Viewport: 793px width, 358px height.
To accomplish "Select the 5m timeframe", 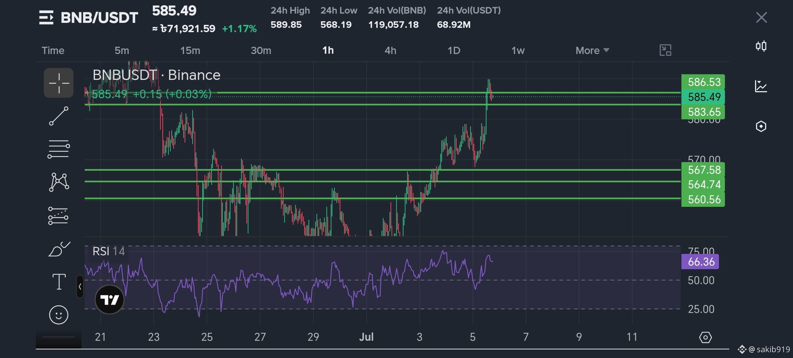I will tap(122, 50).
